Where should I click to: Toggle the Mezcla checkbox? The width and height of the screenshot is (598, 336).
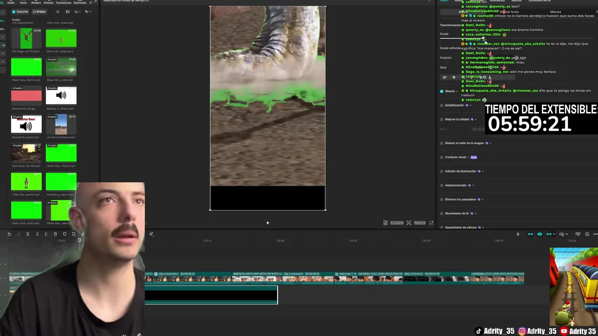(x=441, y=91)
